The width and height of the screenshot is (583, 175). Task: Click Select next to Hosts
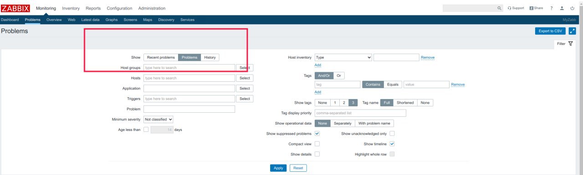[x=245, y=78]
